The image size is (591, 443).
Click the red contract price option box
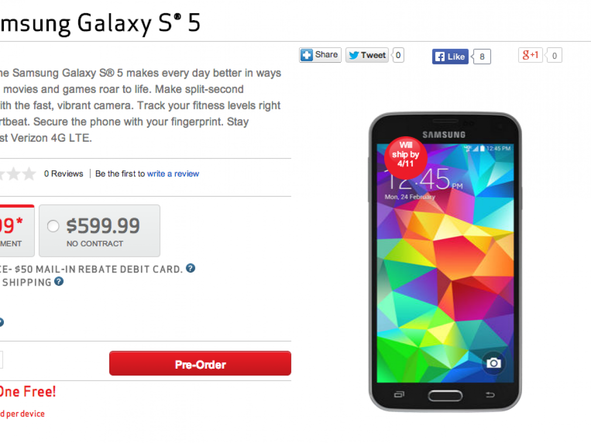[17, 230]
